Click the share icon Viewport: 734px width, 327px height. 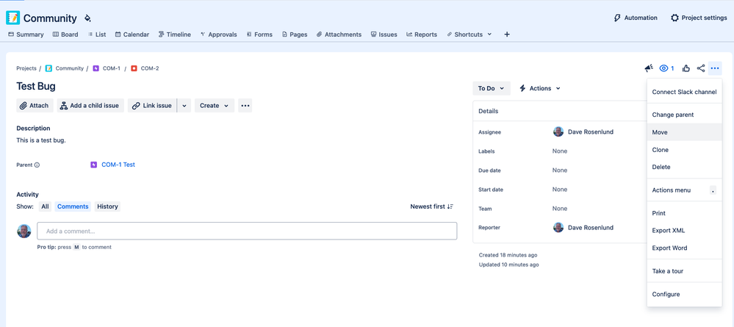point(701,68)
